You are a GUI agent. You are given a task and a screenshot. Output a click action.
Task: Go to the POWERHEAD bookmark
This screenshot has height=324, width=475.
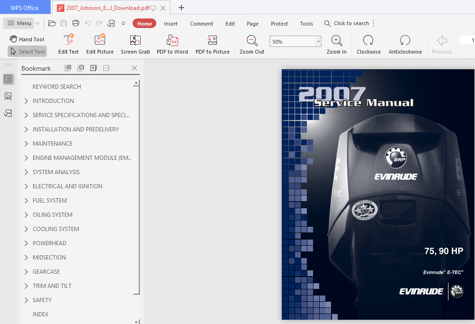coord(49,243)
